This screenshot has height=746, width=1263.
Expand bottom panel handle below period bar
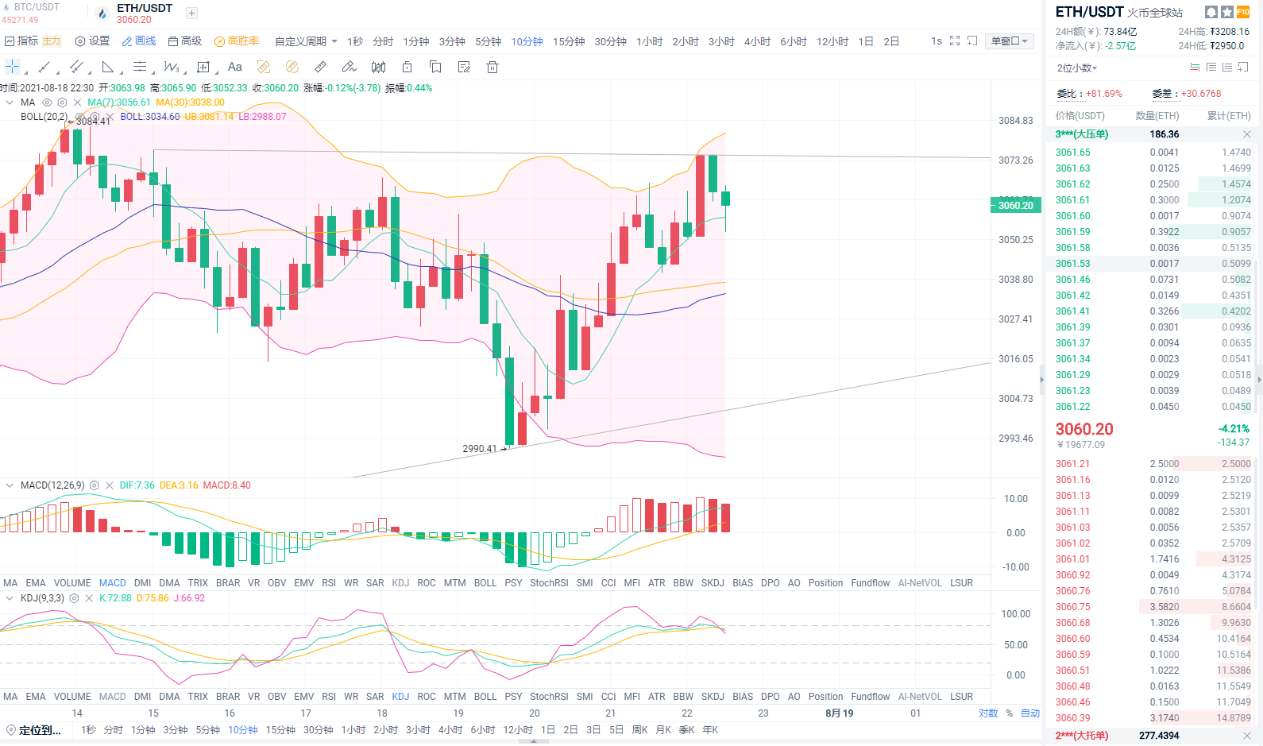point(534,741)
